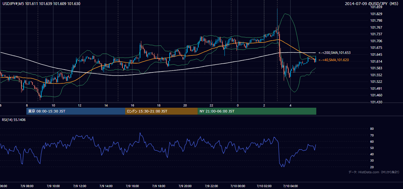Click the 7/9 20:00 time label
This screenshot has height=189, width=403.
click(x=185, y=186)
